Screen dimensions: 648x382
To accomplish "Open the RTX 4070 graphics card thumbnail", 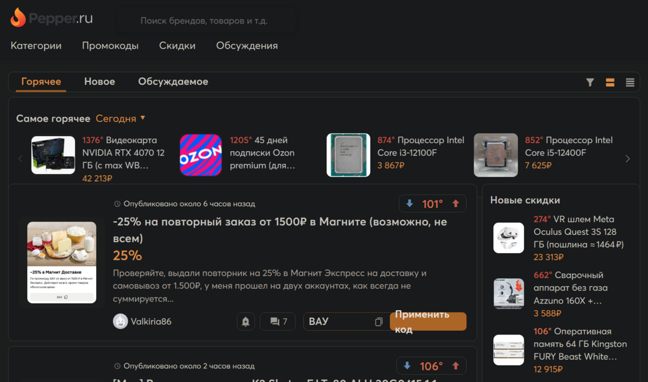I will pyautogui.click(x=54, y=155).
